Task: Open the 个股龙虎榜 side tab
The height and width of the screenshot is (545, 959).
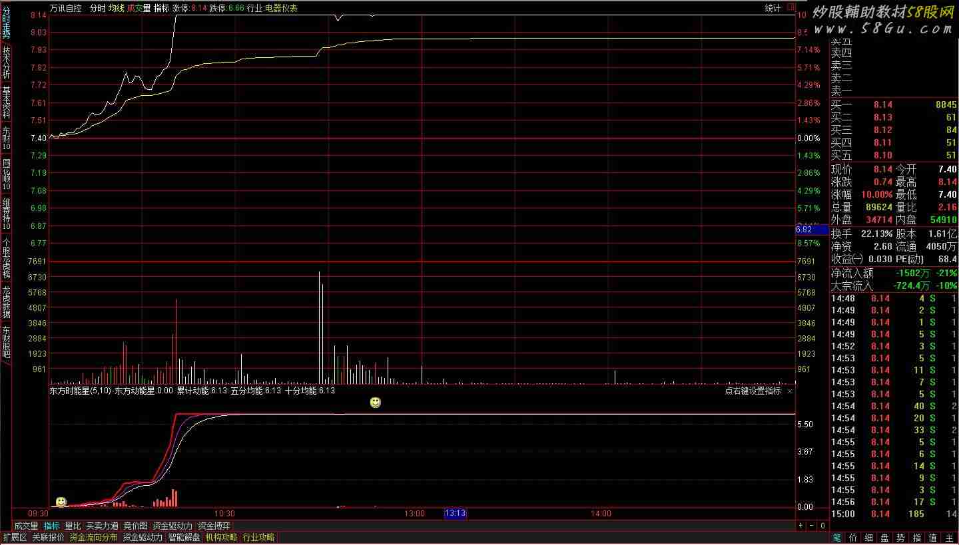Action: click(x=6, y=259)
